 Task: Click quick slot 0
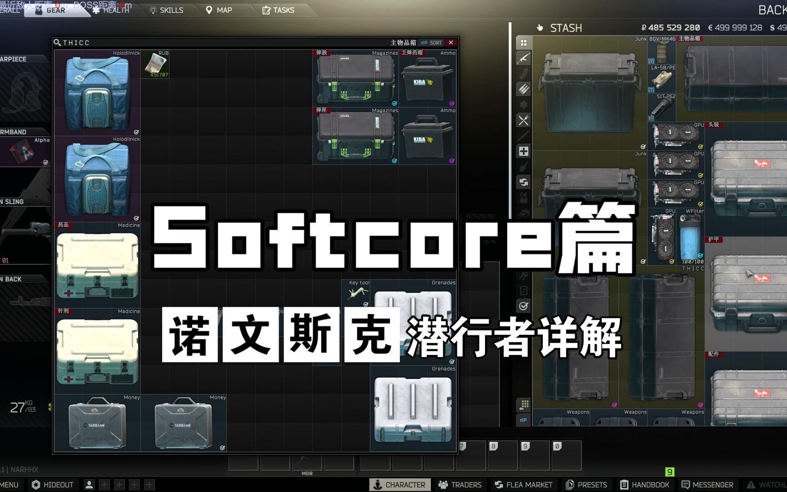(x=567, y=455)
